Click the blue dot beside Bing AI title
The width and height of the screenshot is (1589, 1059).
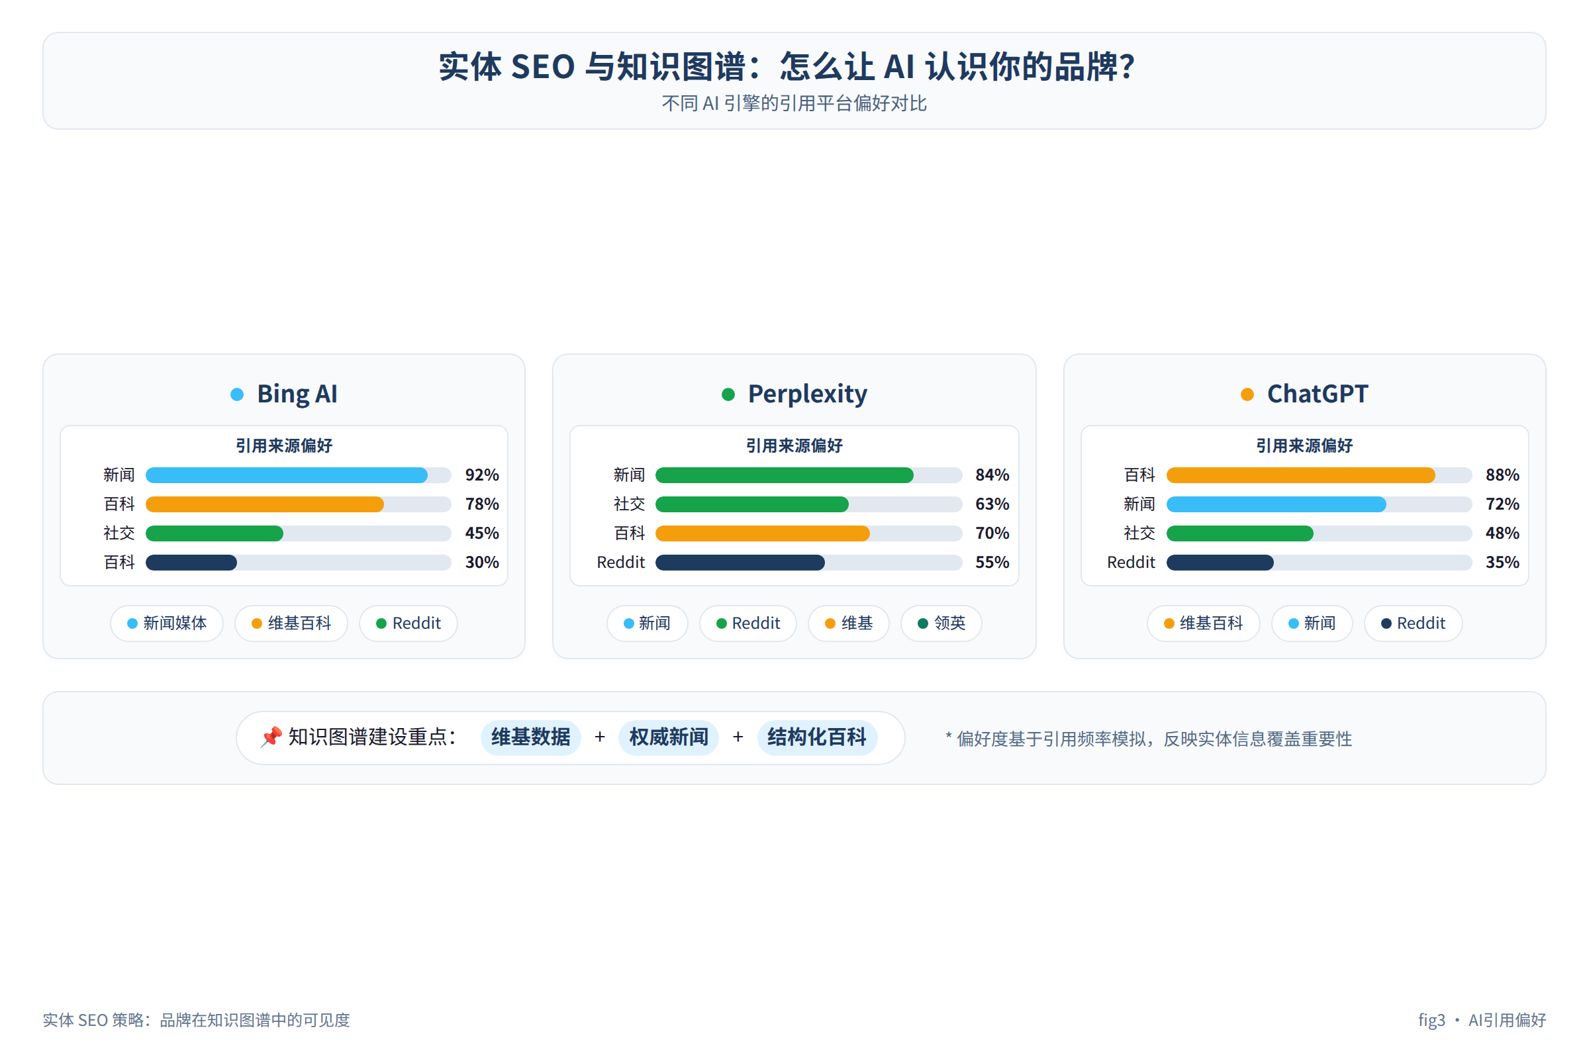237,394
